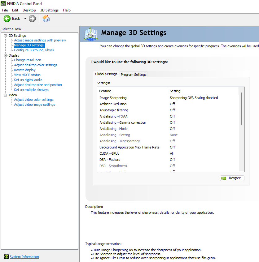Open Rotate display page
The image size is (259, 262).
(x=25, y=70)
